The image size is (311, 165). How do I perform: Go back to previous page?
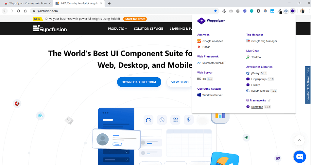tap(5, 11)
